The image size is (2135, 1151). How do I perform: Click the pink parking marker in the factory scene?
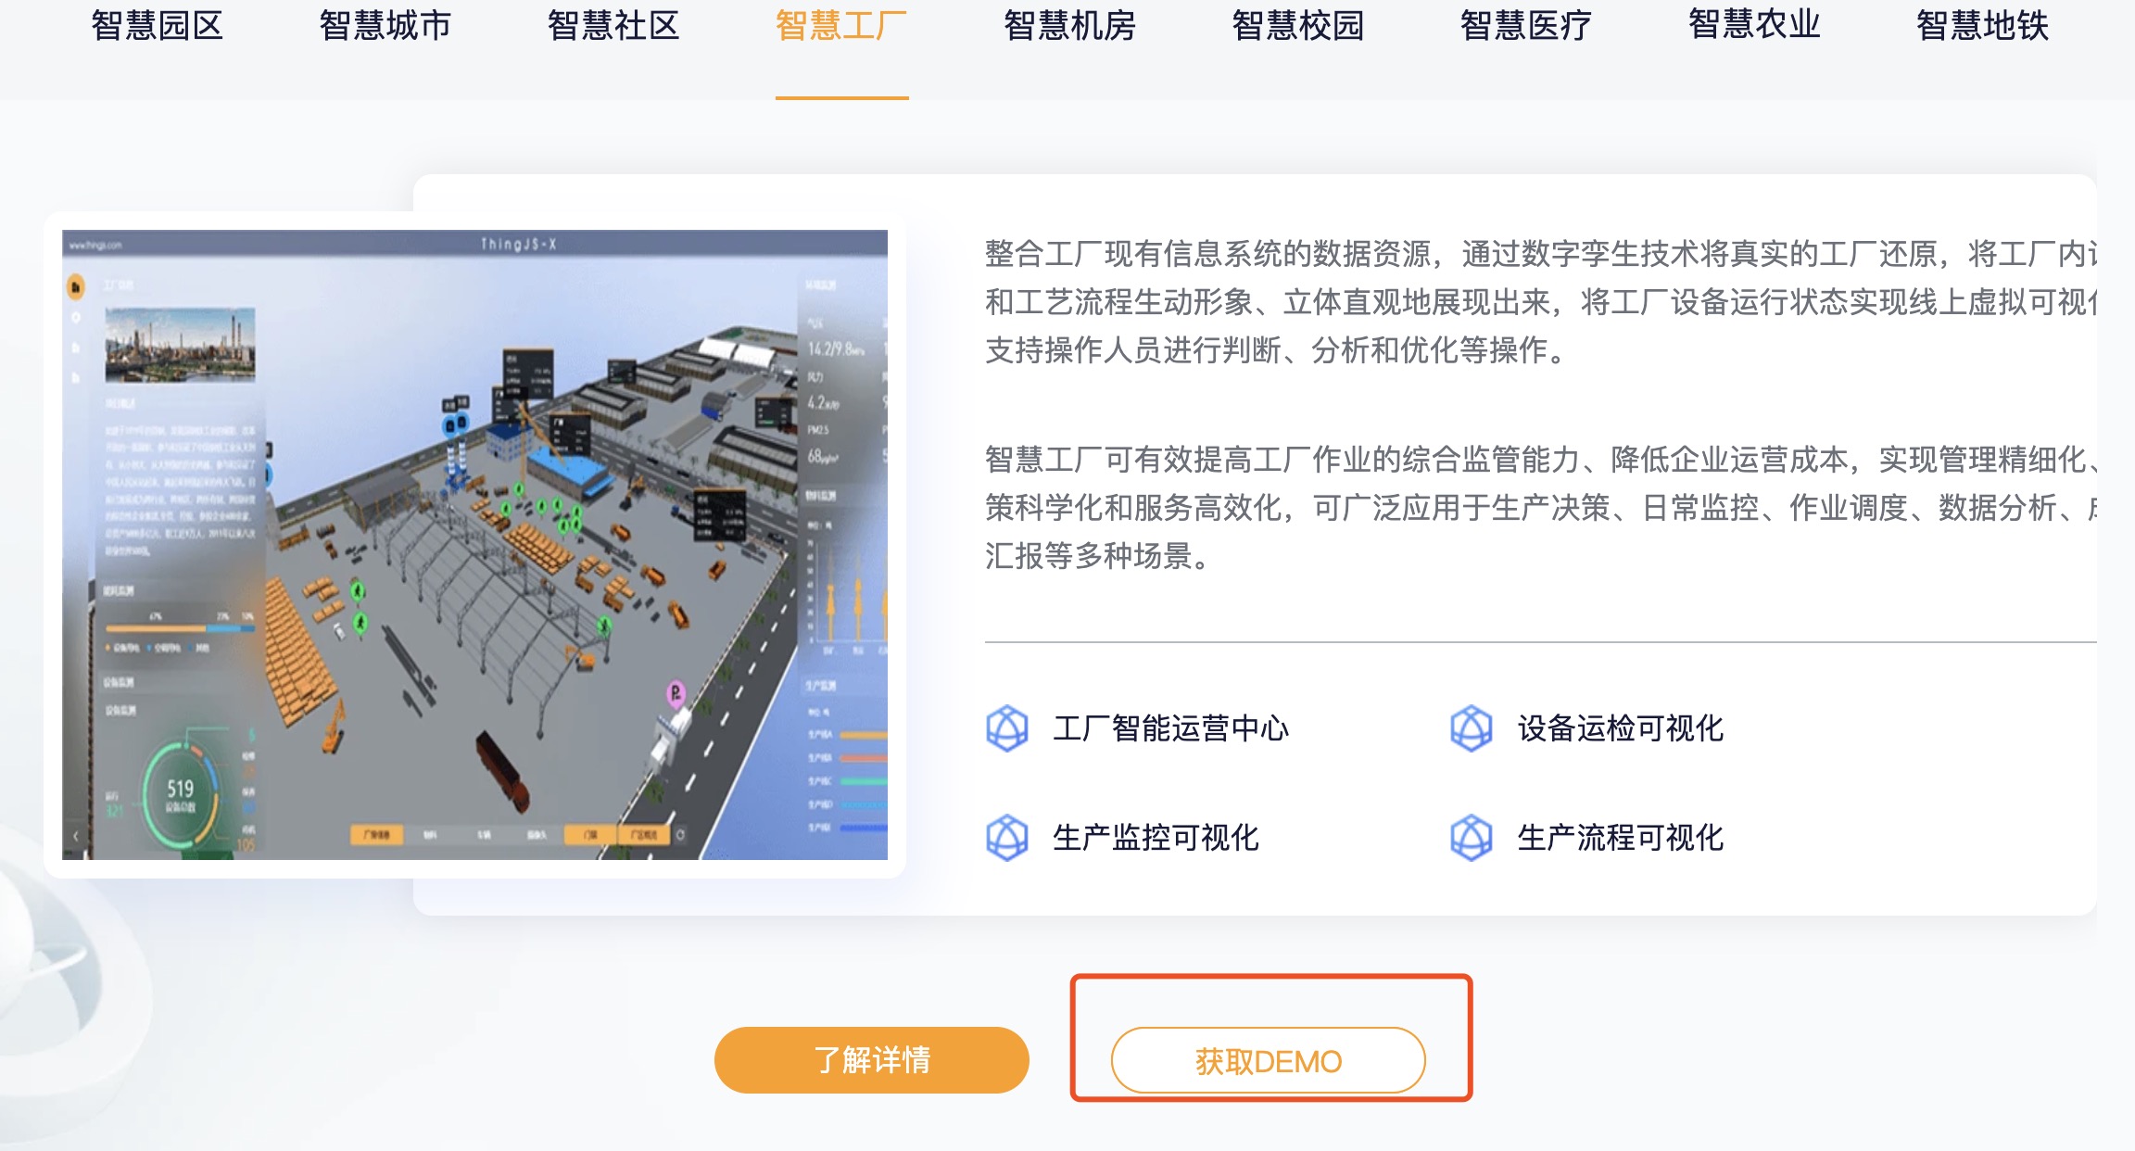[x=676, y=692]
